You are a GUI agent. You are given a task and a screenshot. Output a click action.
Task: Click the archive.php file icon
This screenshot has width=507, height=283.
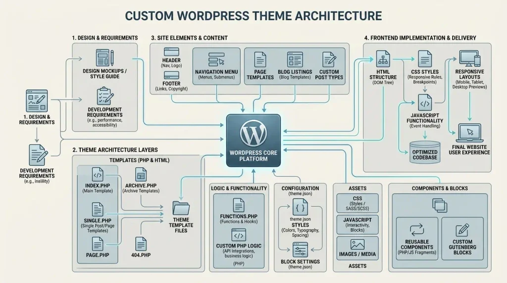click(x=141, y=175)
